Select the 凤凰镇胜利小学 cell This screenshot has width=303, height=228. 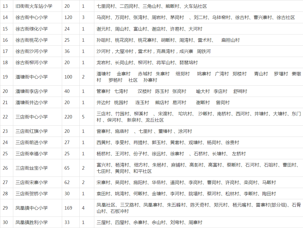click(x=32, y=223)
